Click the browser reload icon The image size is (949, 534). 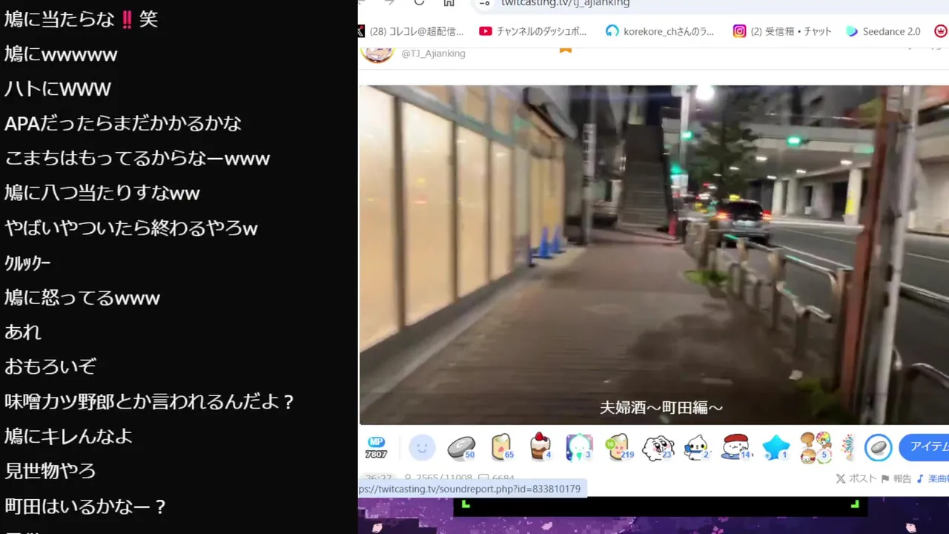(x=419, y=2)
